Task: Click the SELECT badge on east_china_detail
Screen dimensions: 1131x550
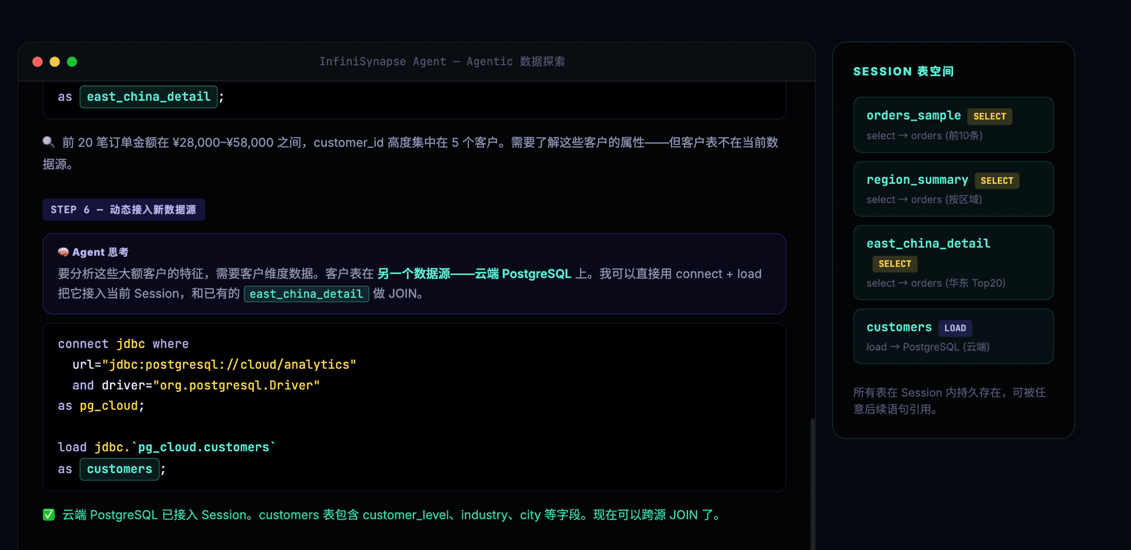Action: 894,264
